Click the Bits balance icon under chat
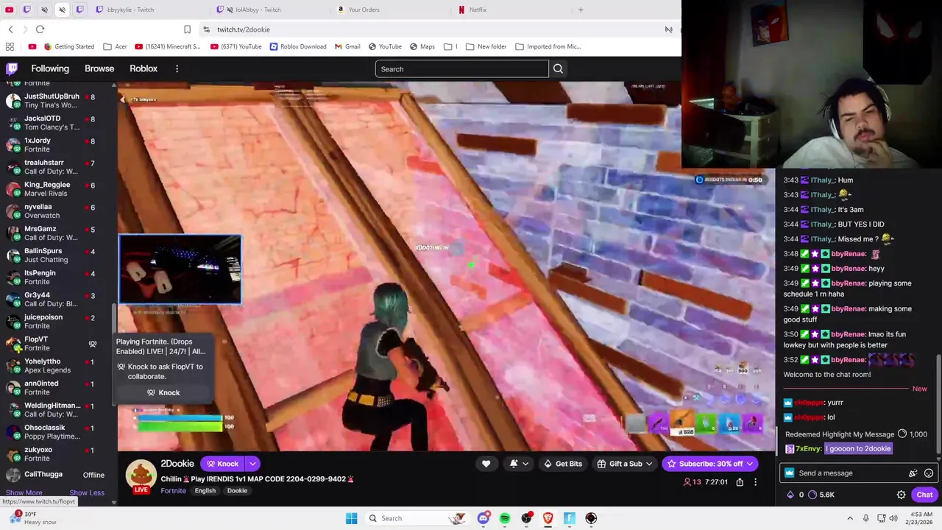This screenshot has width=942, height=530. tap(790, 495)
